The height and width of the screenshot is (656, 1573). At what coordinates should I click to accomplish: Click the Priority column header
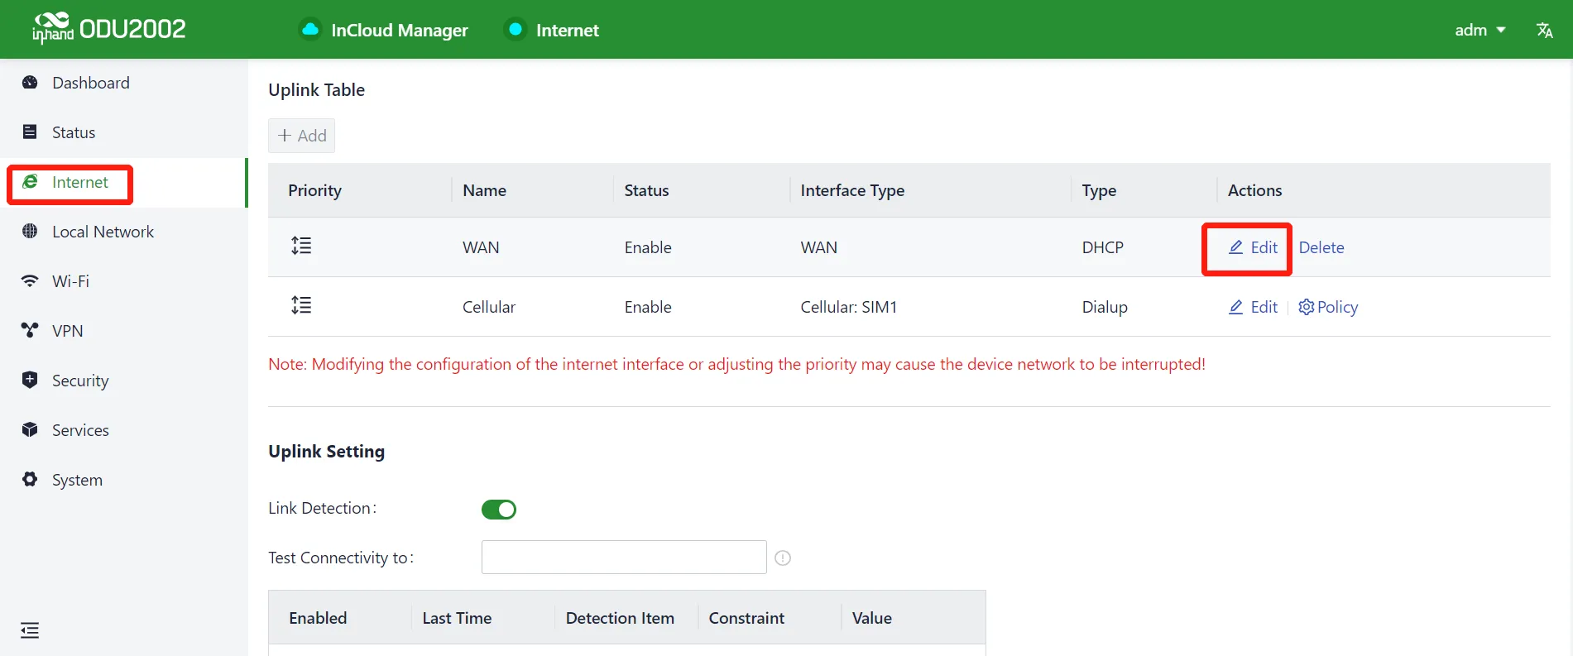314,190
